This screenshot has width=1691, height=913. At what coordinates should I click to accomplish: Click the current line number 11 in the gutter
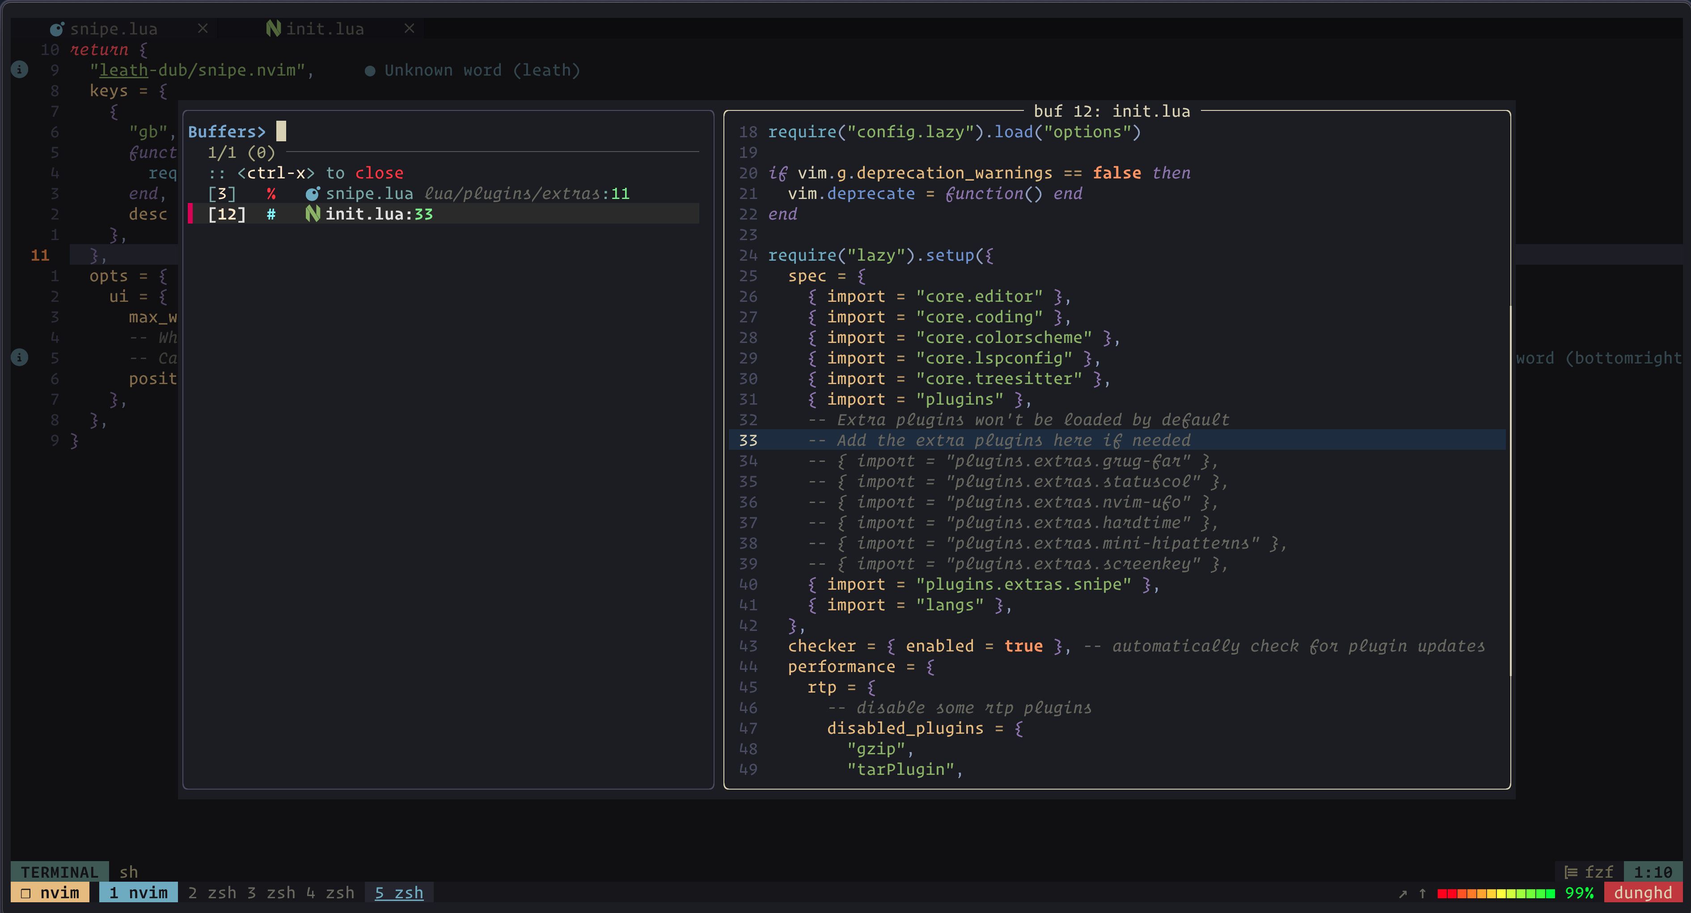40,255
